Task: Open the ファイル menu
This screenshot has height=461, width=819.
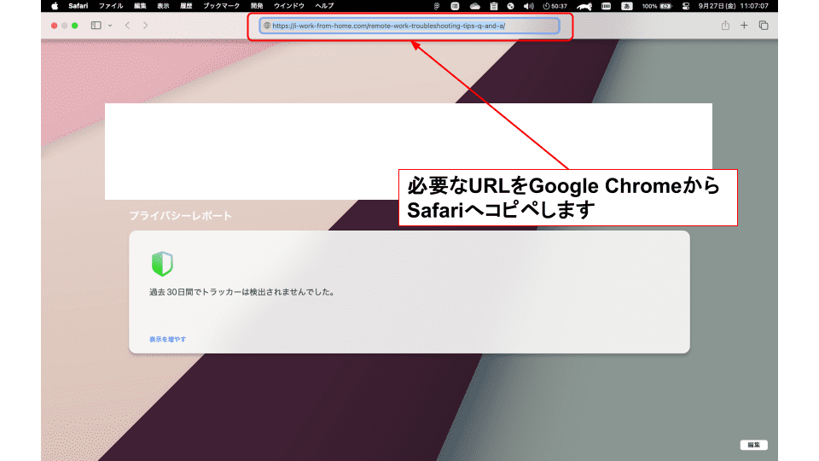Action: (x=111, y=5)
